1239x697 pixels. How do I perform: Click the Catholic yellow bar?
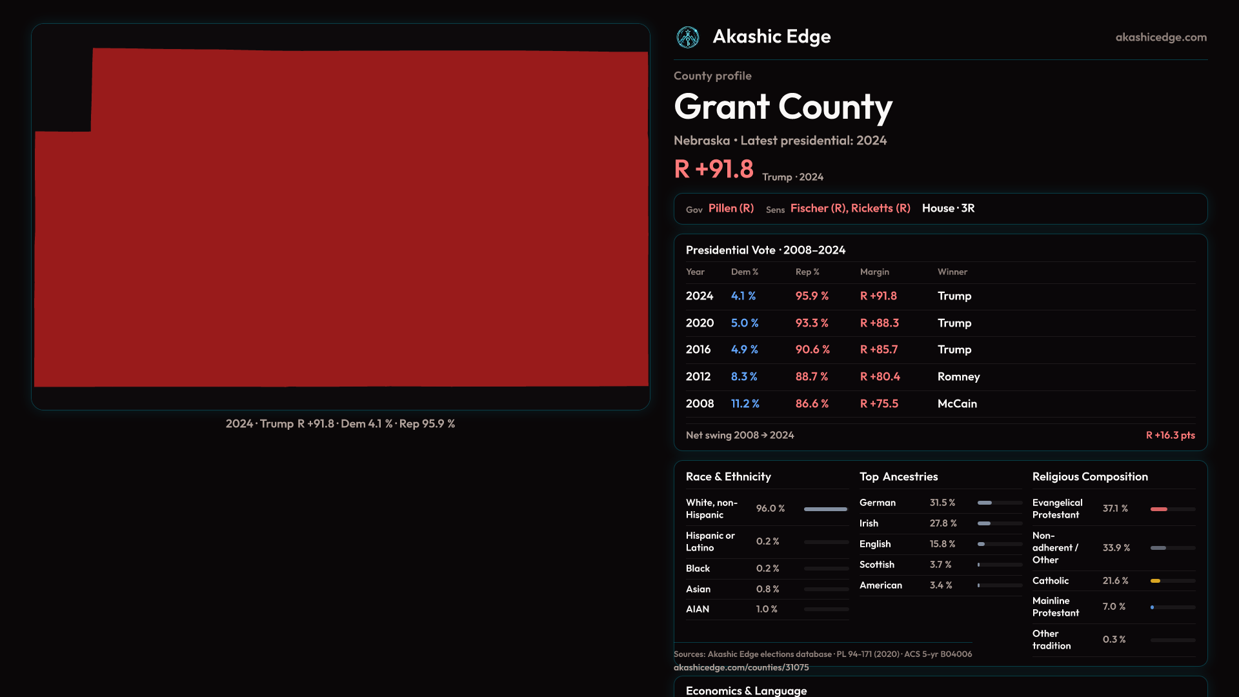[x=1156, y=581]
